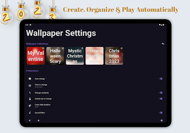
Task: Click the Double tap to change label
Action: (x=43, y=99)
